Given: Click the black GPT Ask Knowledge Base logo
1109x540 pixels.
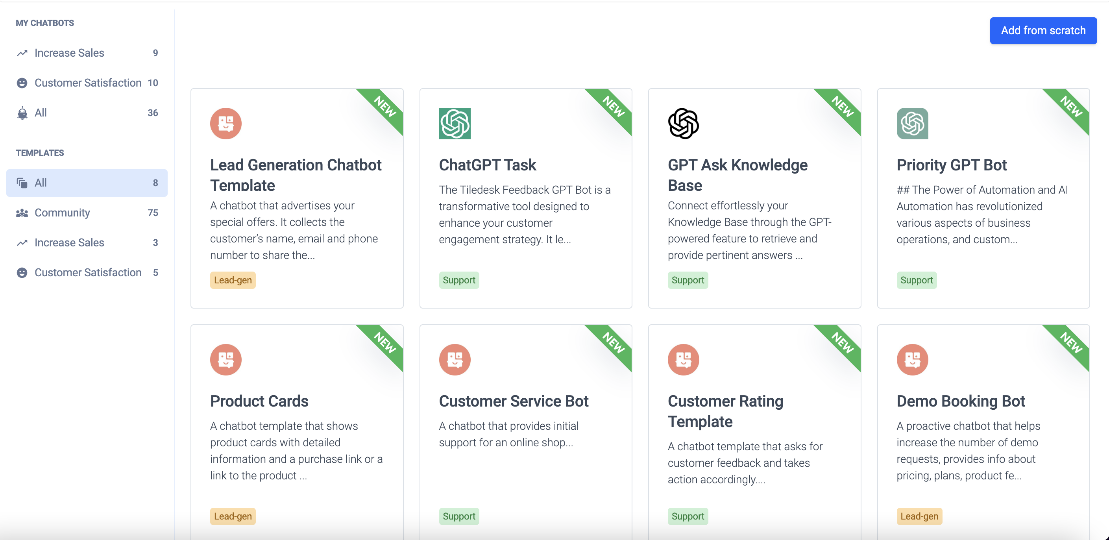Looking at the screenshot, I should point(683,124).
